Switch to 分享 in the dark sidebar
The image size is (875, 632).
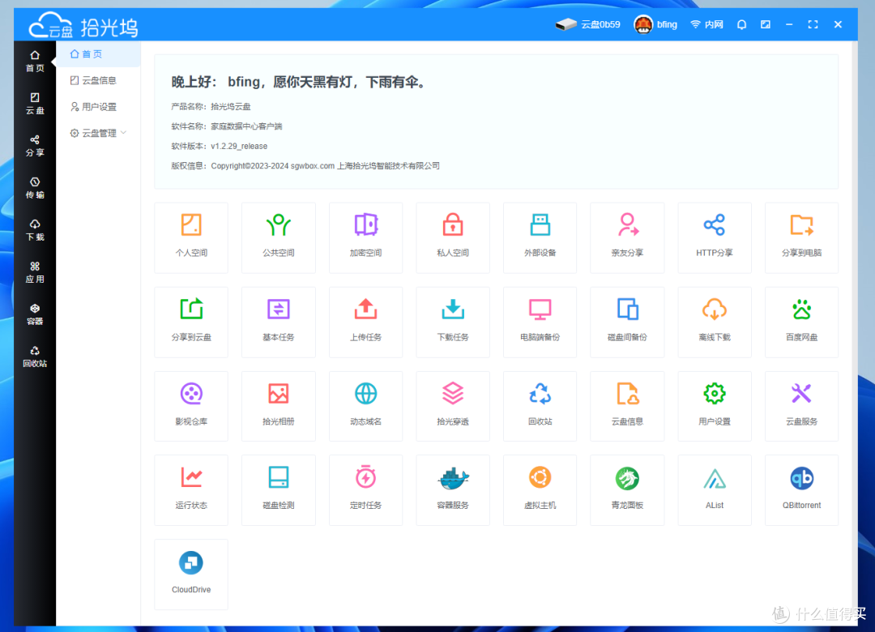[35, 146]
